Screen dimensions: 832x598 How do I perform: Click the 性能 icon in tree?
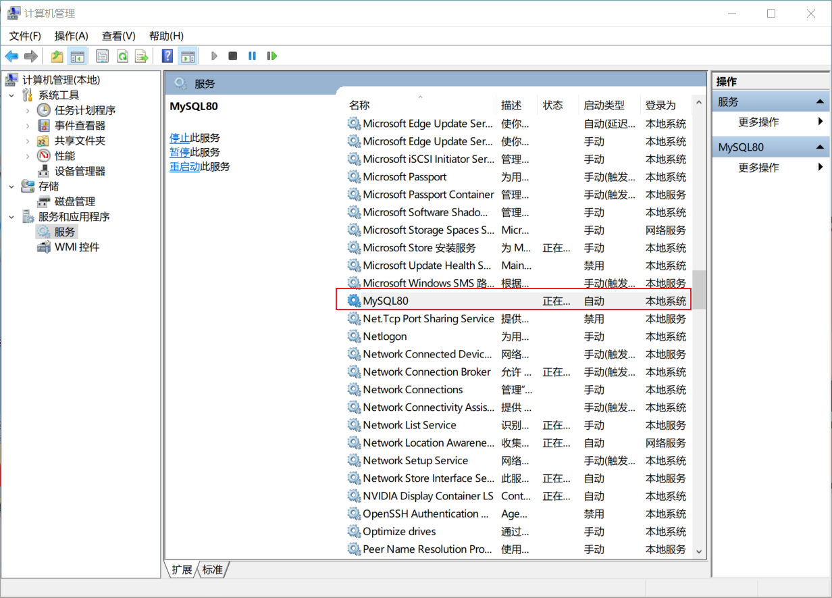coord(43,156)
